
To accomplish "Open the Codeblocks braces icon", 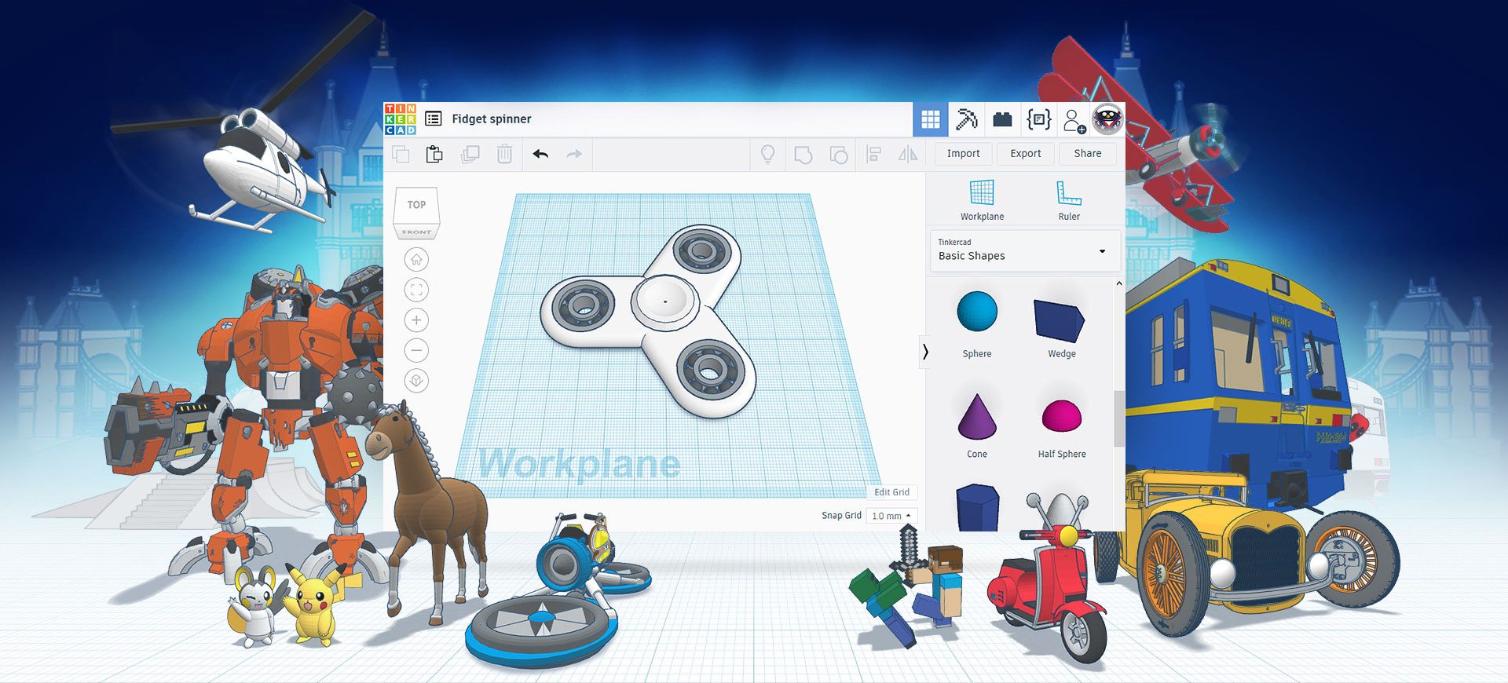I will (x=1039, y=119).
